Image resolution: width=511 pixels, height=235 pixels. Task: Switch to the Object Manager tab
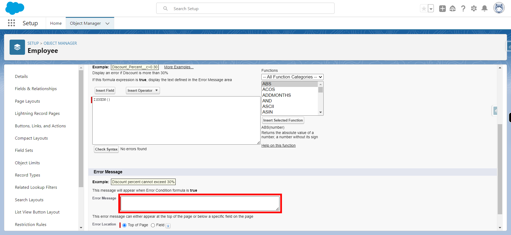point(85,23)
